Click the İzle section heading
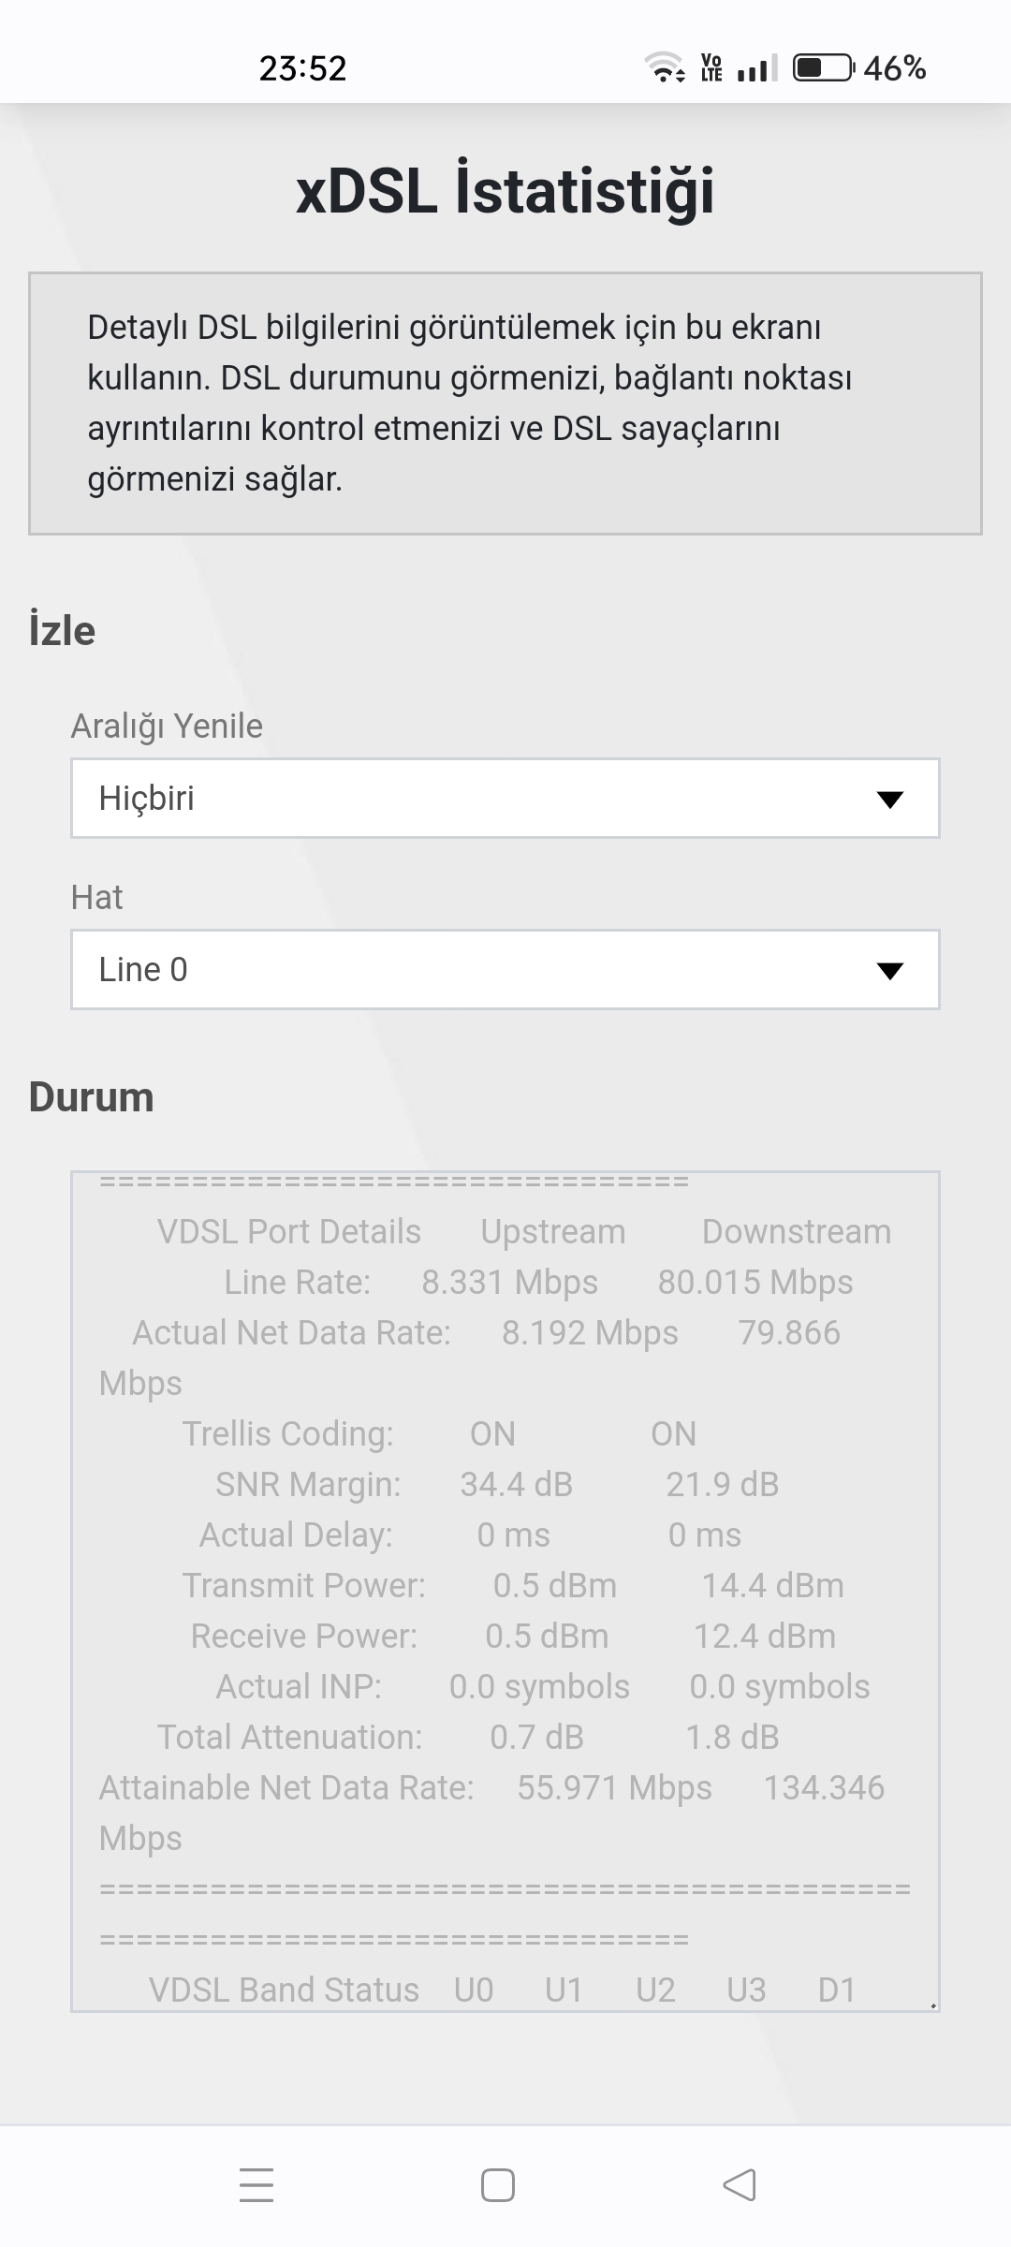The width and height of the screenshot is (1011, 2247). (x=62, y=630)
